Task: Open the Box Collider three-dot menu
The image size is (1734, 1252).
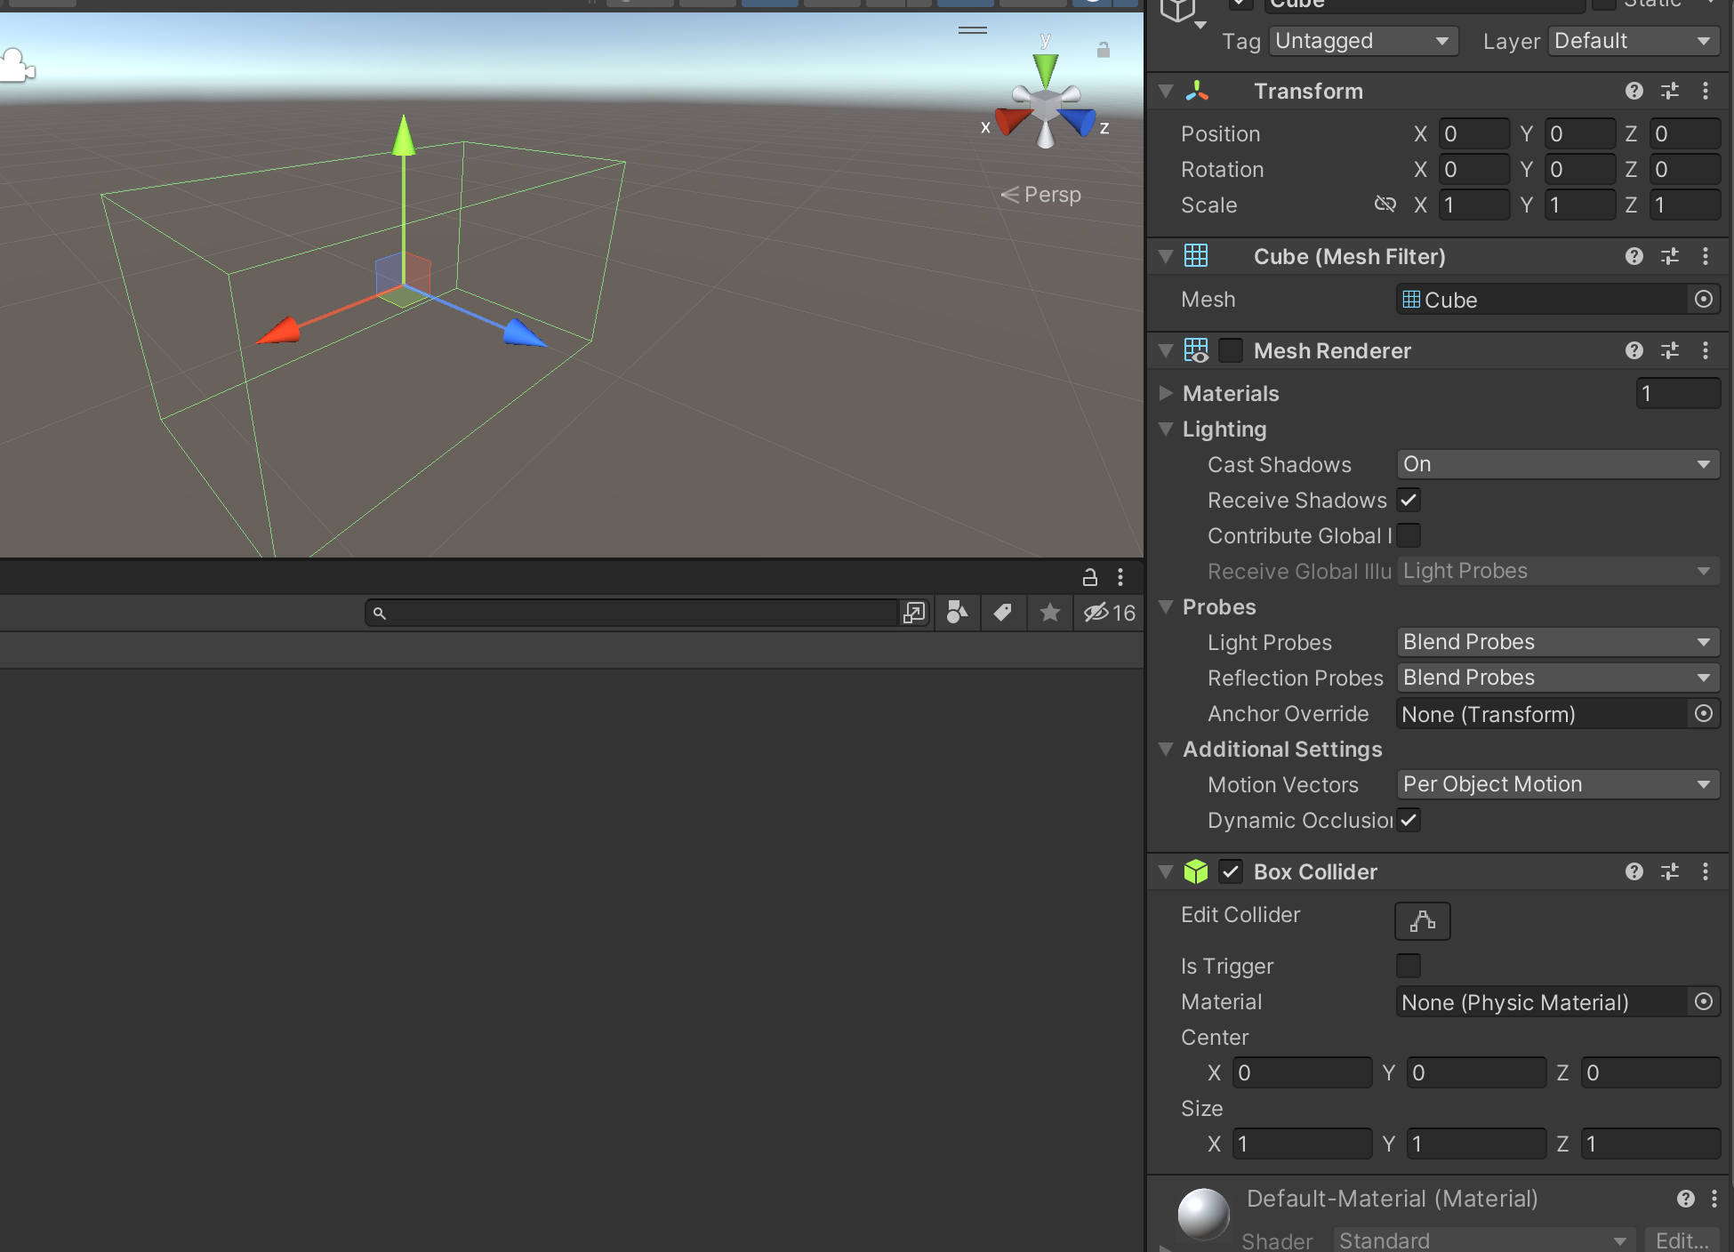Action: point(1706,871)
